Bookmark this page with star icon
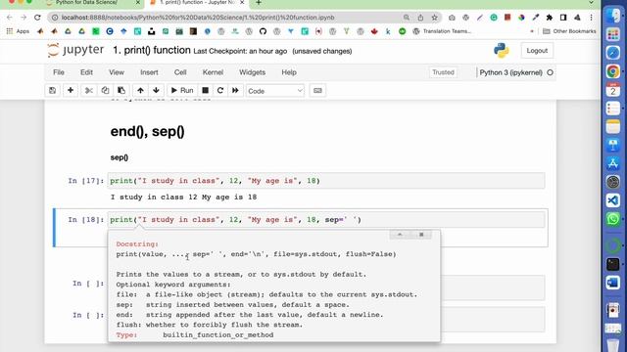The height and width of the screenshot is (352, 627). [434, 18]
